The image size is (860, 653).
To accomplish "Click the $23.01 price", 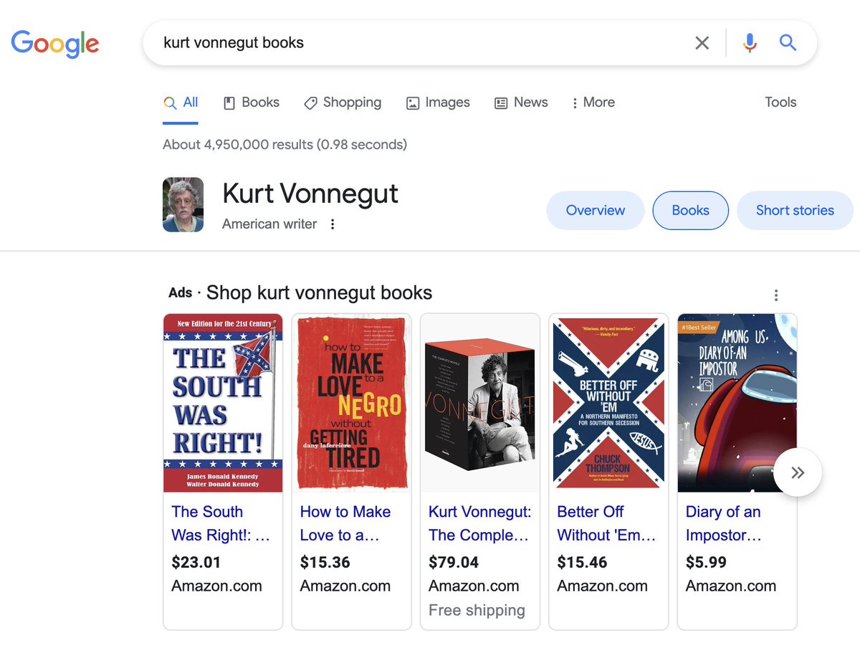I will pyautogui.click(x=196, y=563).
